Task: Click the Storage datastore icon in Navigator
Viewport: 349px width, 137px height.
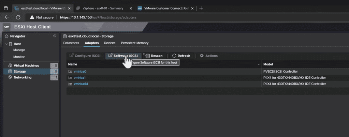Action: 10,72
